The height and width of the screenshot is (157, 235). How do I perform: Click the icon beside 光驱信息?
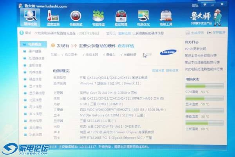25,100
